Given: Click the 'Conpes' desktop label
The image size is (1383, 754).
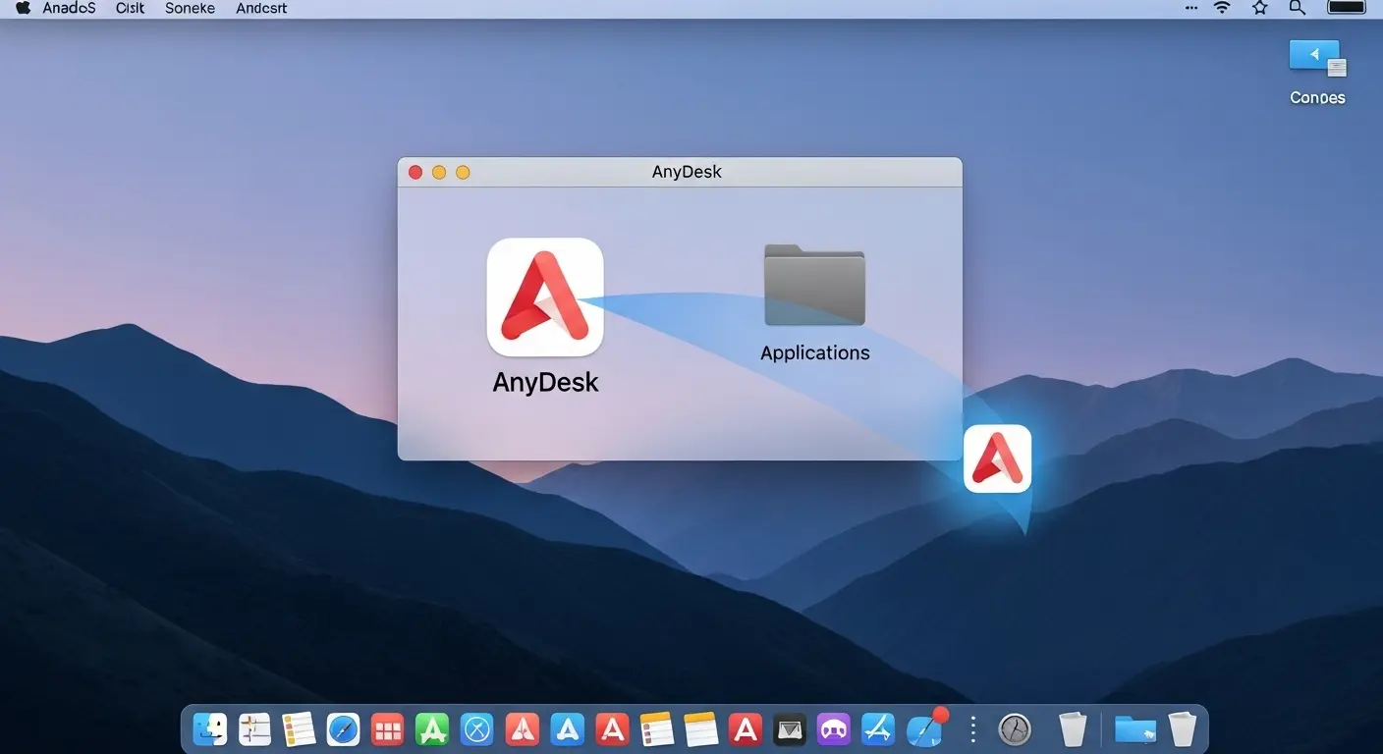Looking at the screenshot, I should click(1317, 98).
